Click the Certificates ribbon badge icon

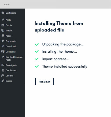pyautogui.click(x=3, y=70)
